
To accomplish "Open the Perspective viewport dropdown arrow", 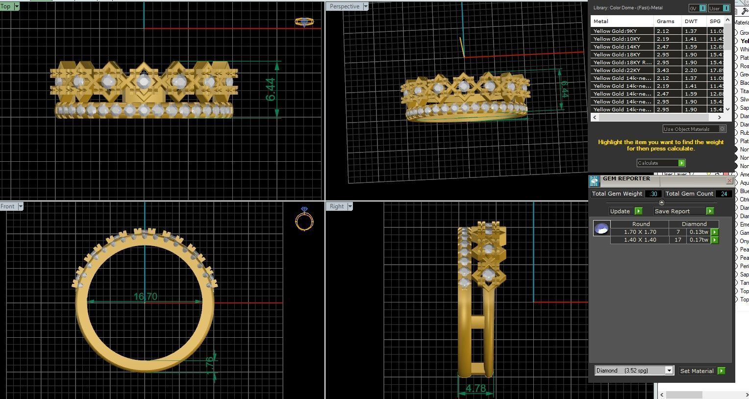I will 366,6.
